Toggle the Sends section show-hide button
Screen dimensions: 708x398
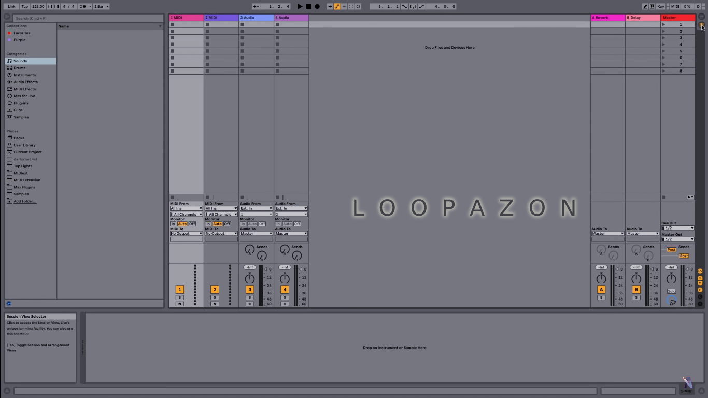700,278
